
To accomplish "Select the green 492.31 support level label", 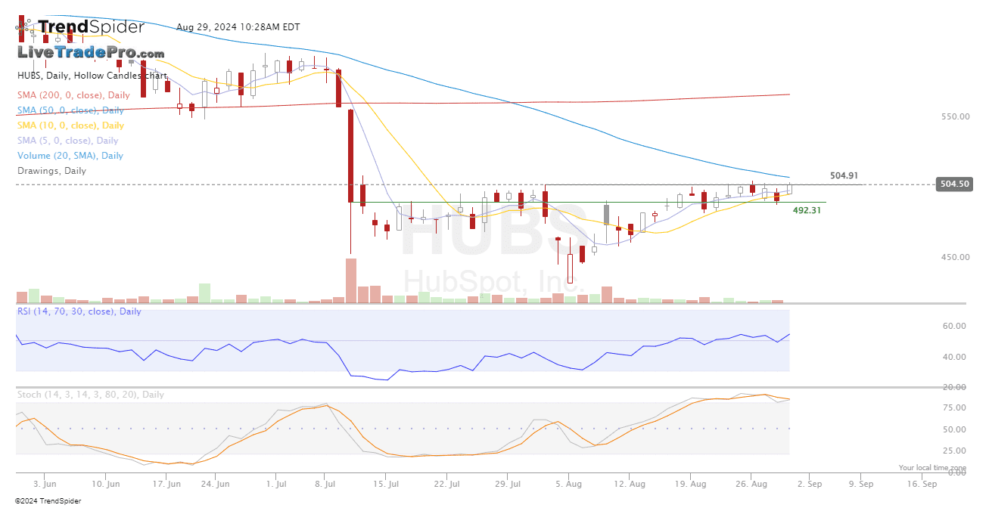I will coord(807,210).
